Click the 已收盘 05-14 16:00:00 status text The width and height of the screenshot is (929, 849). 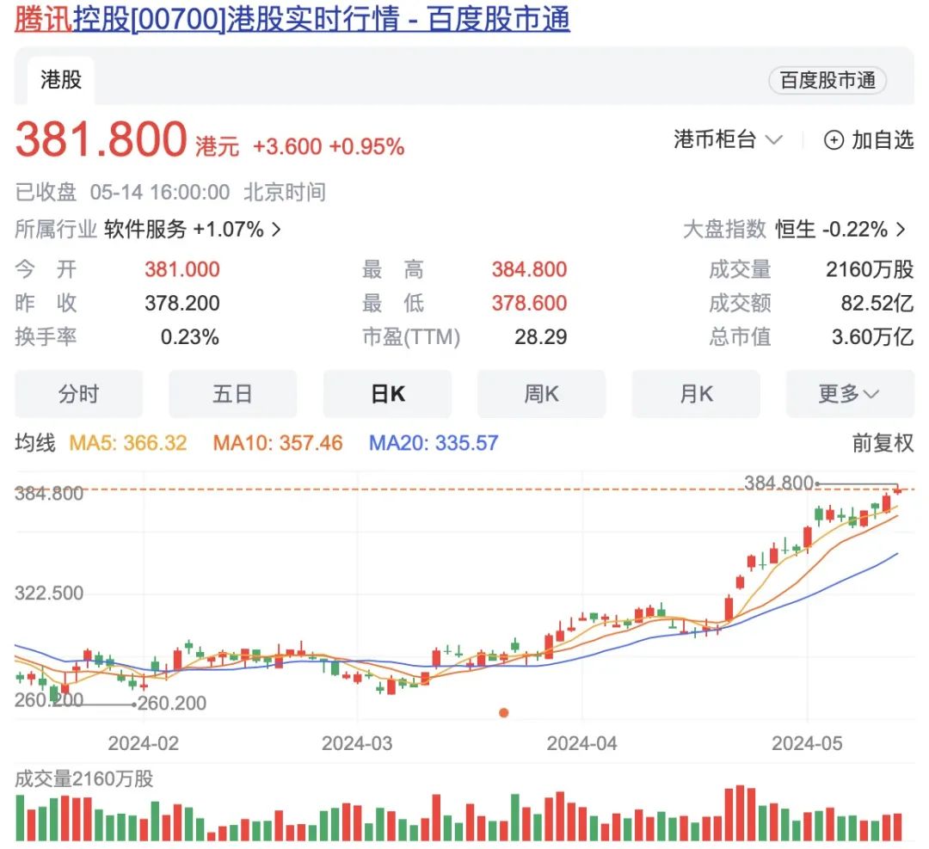[122, 193]
